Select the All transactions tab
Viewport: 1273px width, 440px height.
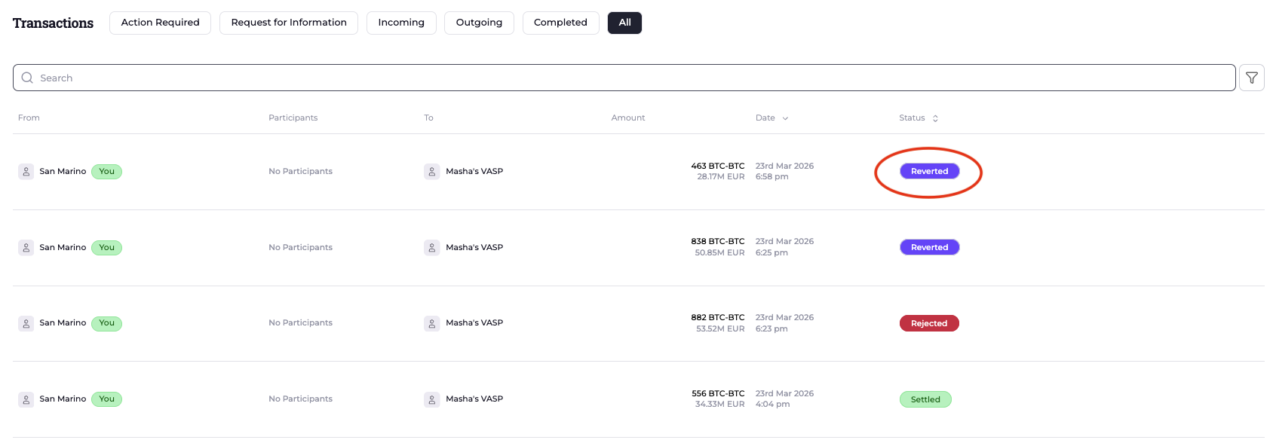pos(625,23)
